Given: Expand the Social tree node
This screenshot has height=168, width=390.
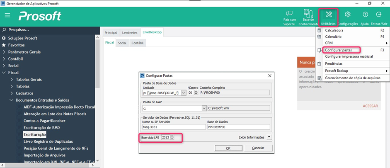Looking at the screenshot, I should click(x=4, y=66).
